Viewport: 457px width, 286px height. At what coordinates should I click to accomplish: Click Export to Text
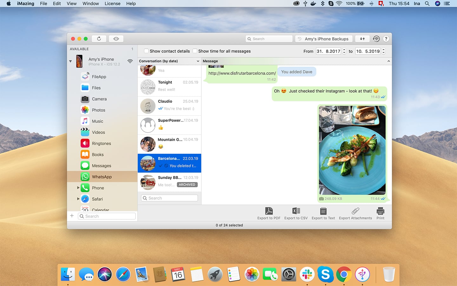pyautogui.click(x=323, y=213)
